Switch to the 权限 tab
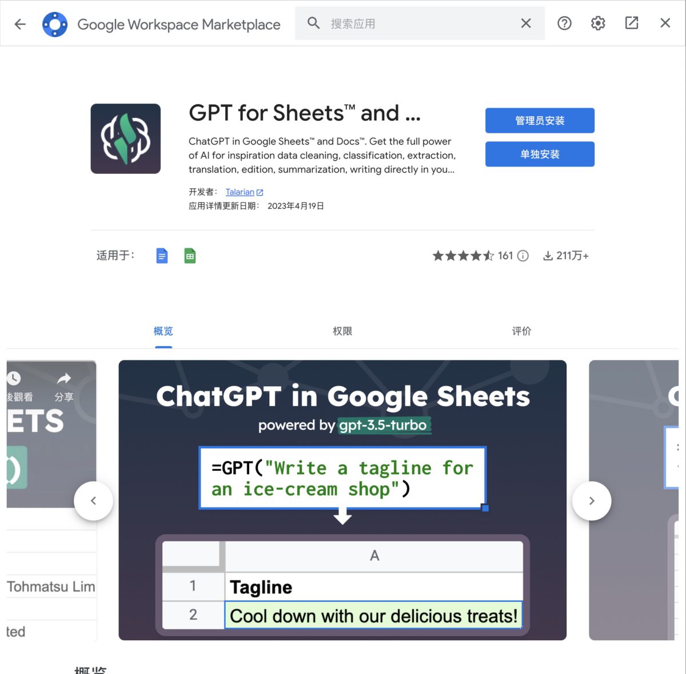The height and width of the screenshot is (674, 686). 342,331
